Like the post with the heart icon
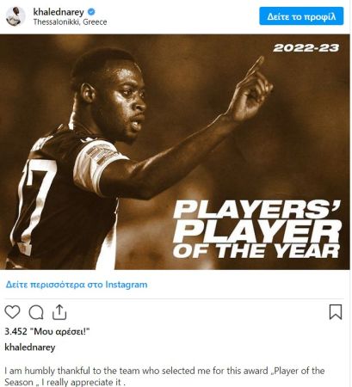352x387 pixels. click(12, 312)
